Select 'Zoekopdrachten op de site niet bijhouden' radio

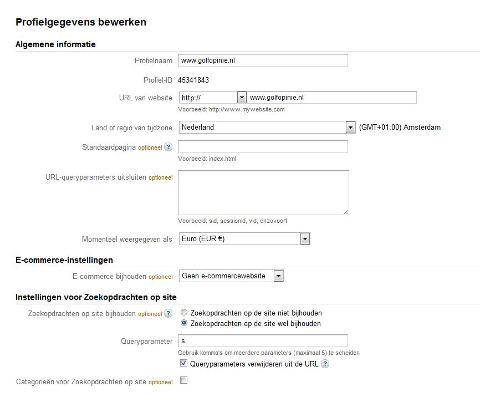coord(184,313)
